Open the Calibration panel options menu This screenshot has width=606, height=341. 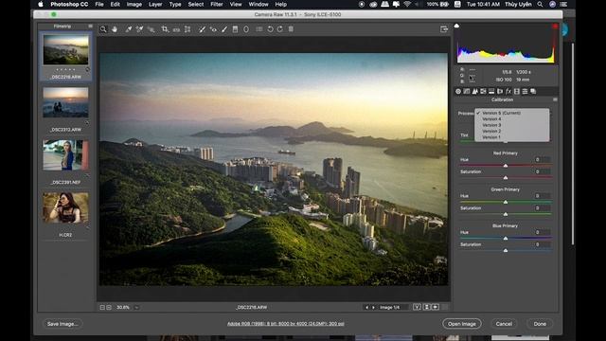click(x=555, y=99)
